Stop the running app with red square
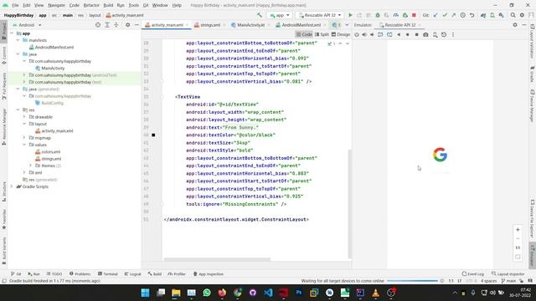Viewport: 536px width, 301px height. coord(414,15)
